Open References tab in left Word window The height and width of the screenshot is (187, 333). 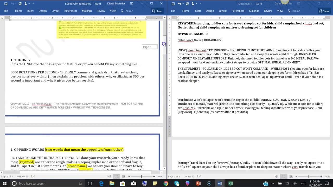click(71, 11)
